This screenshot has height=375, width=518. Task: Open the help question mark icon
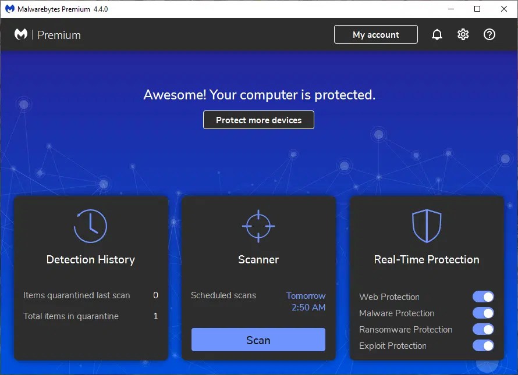[x=489, y=34]
